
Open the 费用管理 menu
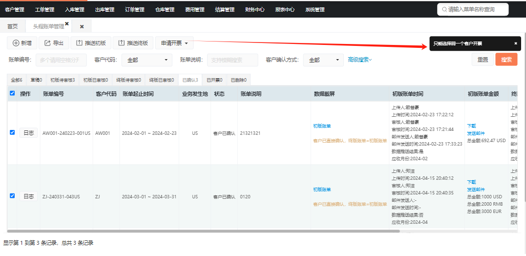(195, 10)
